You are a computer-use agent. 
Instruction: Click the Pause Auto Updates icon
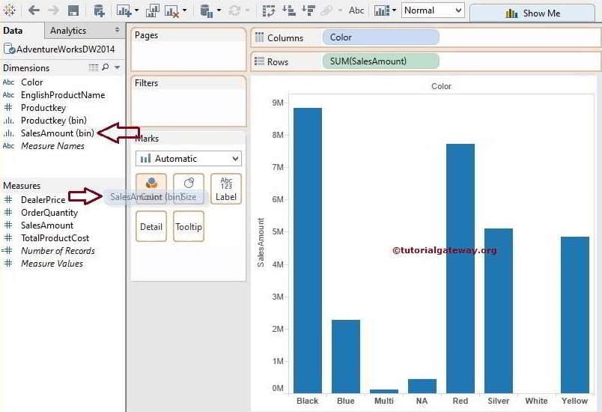click(207, 11)
